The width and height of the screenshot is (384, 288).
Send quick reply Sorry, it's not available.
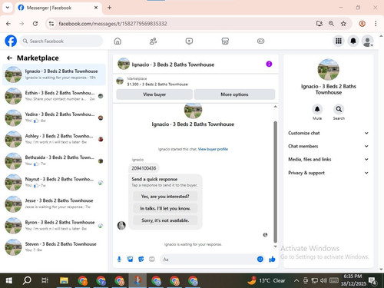(x=165, y=220)
